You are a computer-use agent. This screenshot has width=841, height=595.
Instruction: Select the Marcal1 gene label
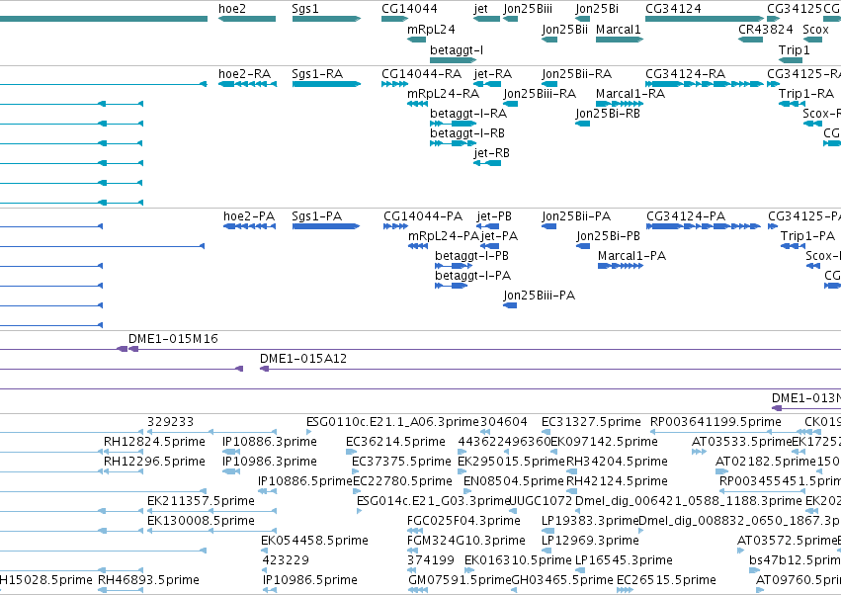point(619,30)
